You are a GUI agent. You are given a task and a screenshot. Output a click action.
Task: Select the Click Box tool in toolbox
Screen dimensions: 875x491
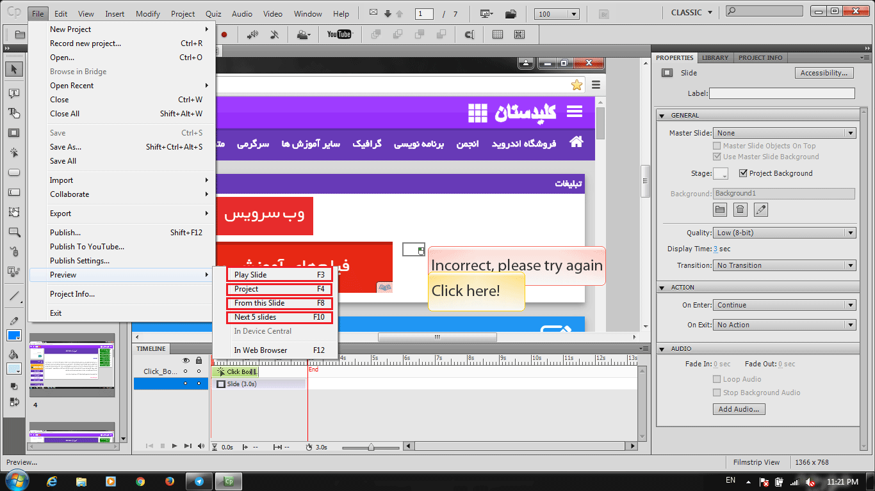(x=14, y=153)
